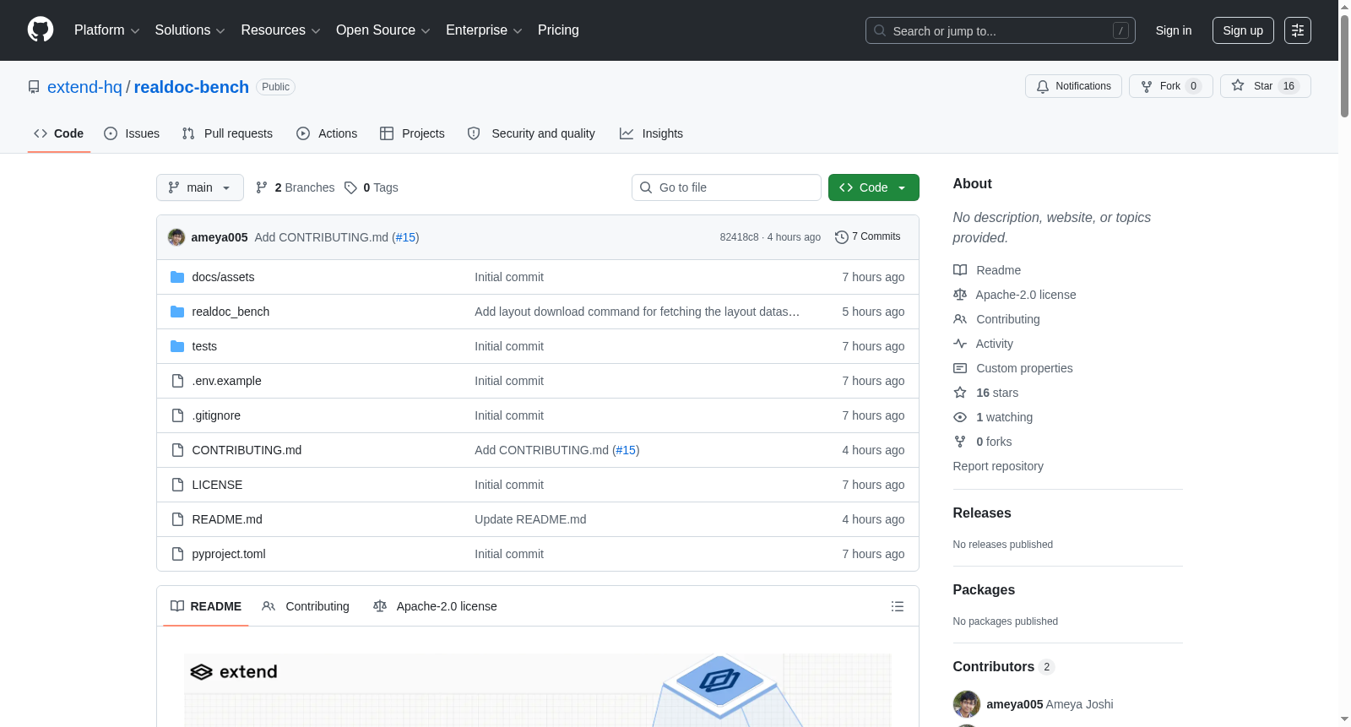The image size is (1351, 727).
Task: Click the extend logo in README banner
Action: [x=234, y=672]
